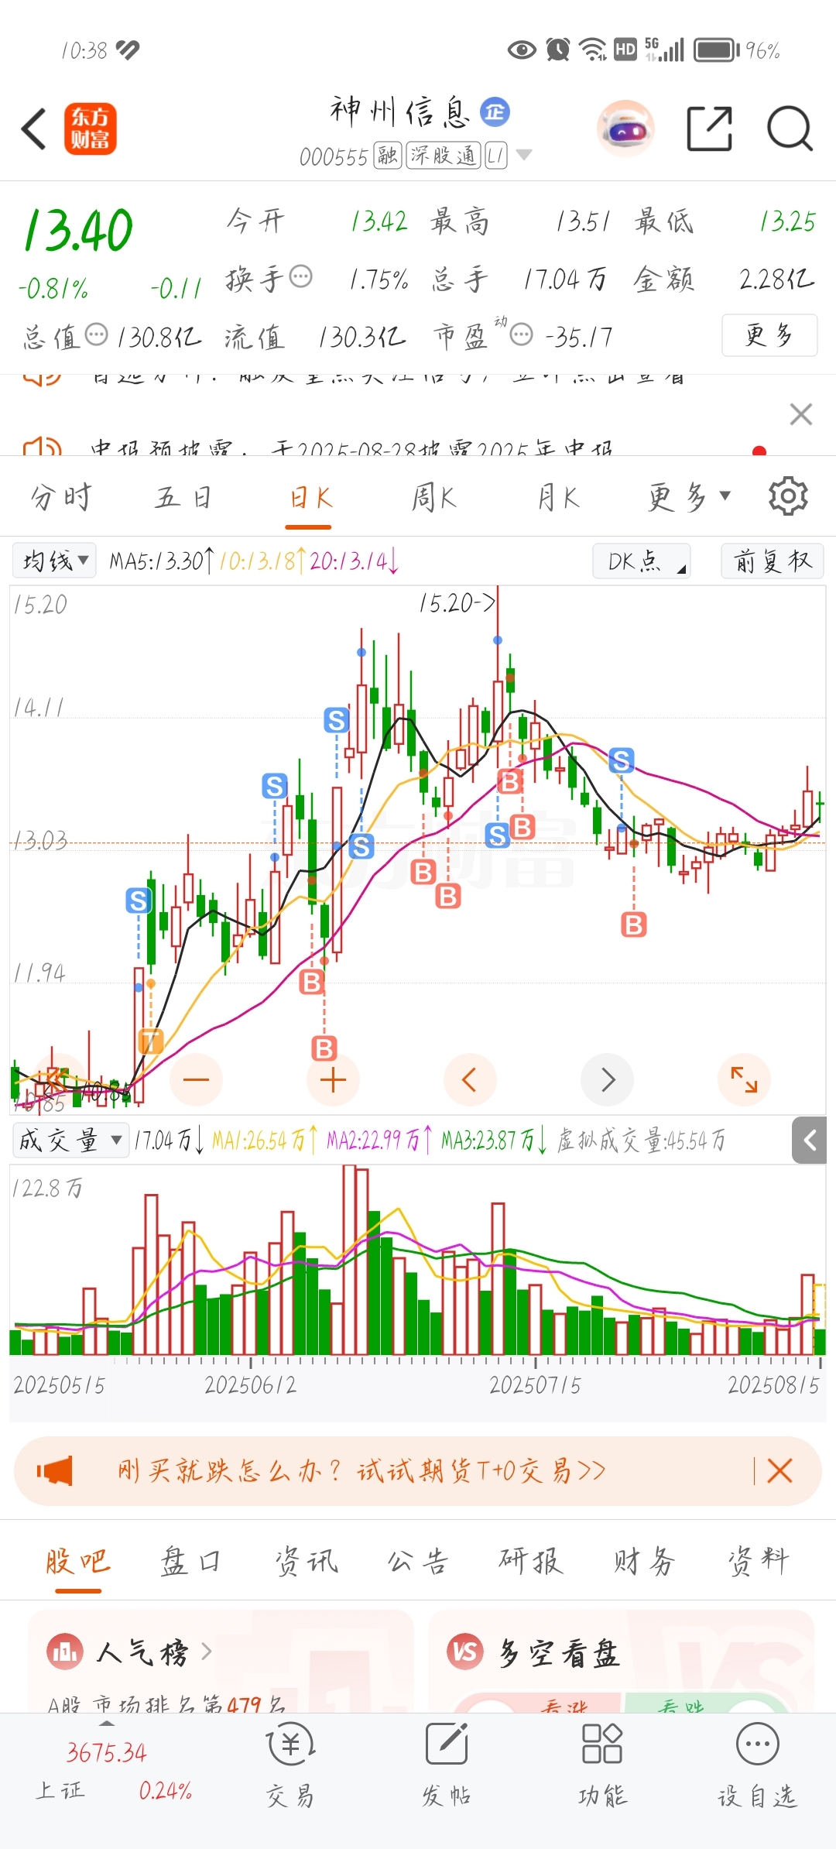Open chart settings gear icon
This screenshot has width=836, height=1849.
(788, 496)
